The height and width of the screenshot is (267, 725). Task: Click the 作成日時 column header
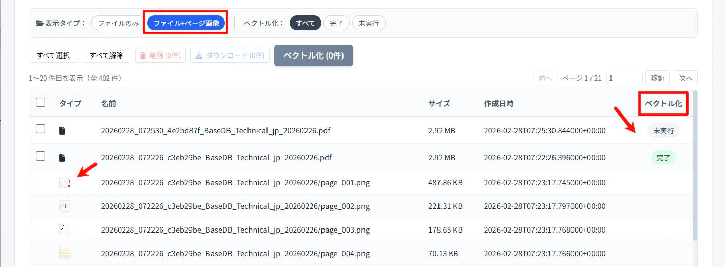click(499, 104)
